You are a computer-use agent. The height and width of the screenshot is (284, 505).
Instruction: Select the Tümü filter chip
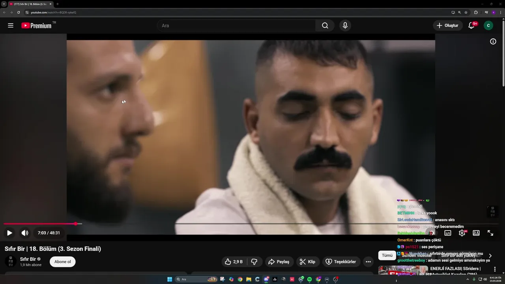pyautogui.click(x=387, y=255)
